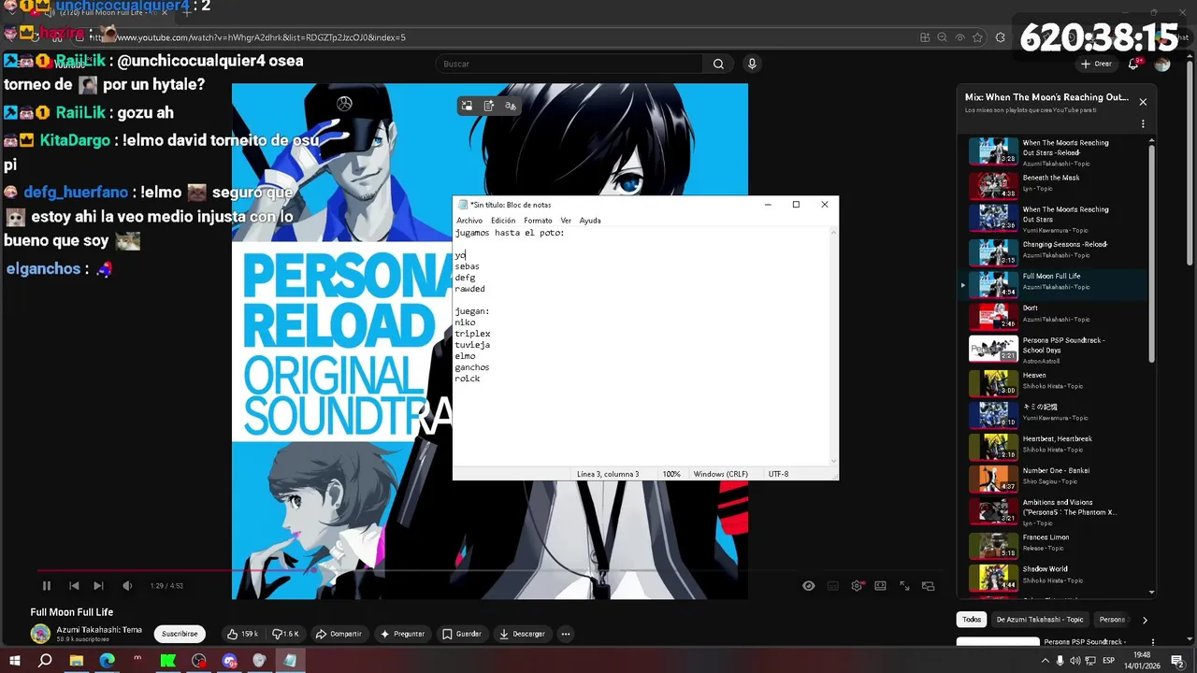This screenshot has height=673, width=1197.
Task: Download the video with Descargar
Action: pos(522,634)
